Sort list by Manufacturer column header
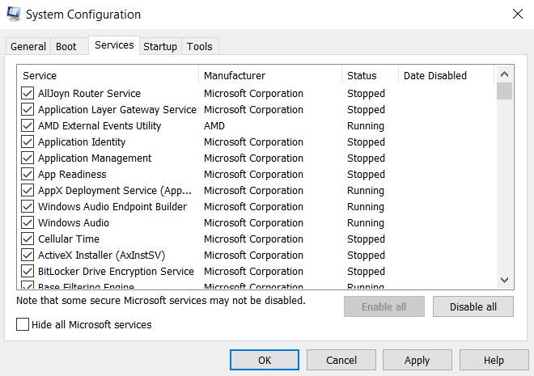This screenshot has width=534, height=376. [269, 75]
